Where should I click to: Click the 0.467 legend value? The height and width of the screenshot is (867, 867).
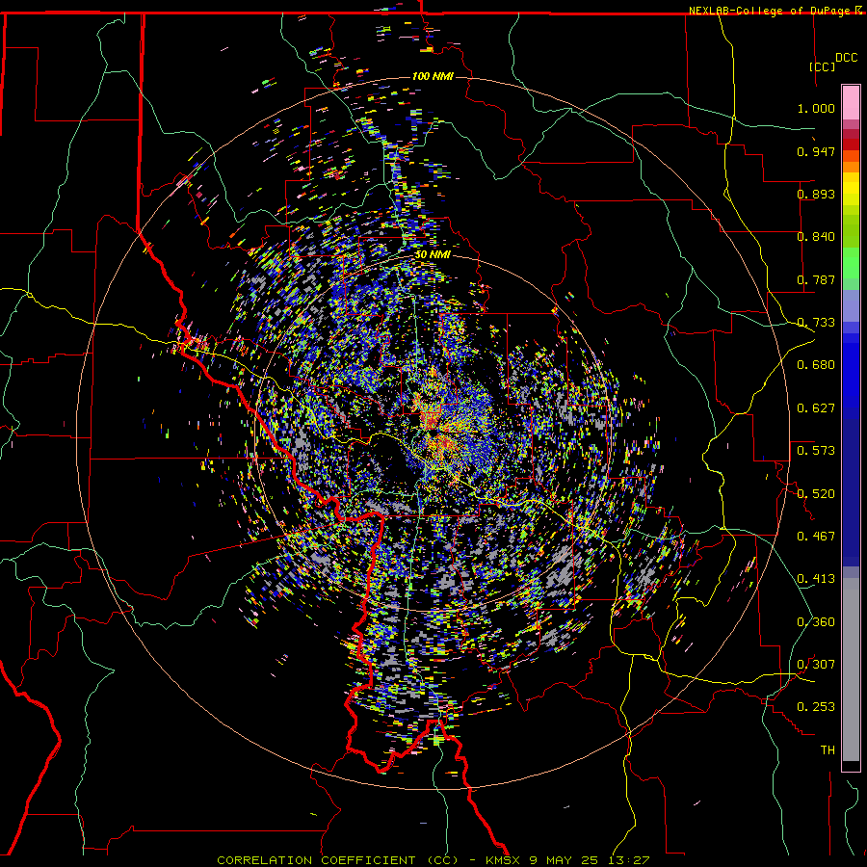(x=816, y=537)
